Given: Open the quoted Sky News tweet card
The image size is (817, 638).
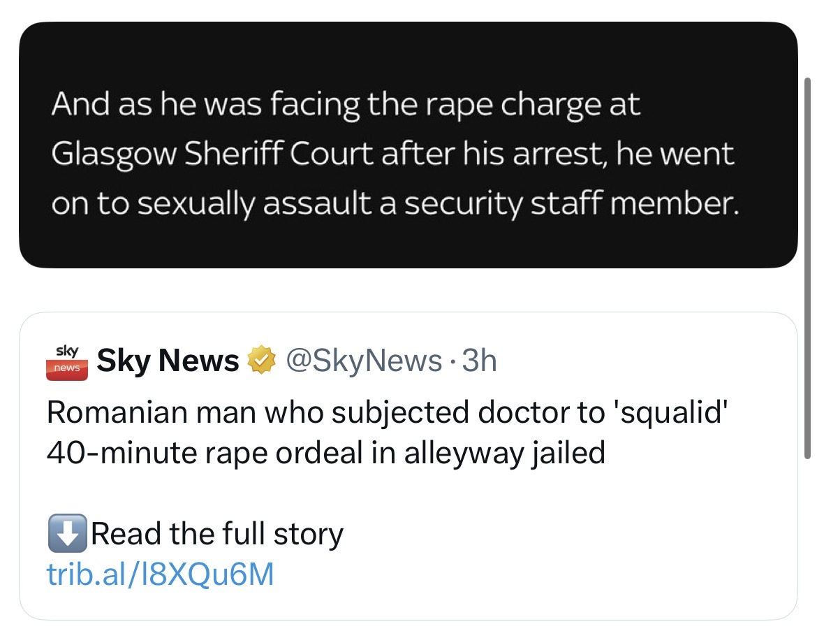Looking at the screenshot, I should coord(408,466).
